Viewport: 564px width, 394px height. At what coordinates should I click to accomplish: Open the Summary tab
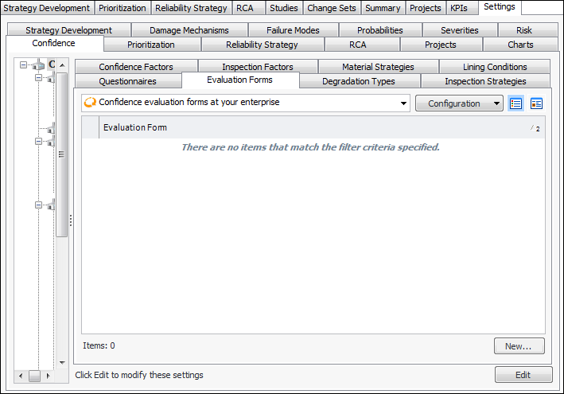tap(383, 8)
